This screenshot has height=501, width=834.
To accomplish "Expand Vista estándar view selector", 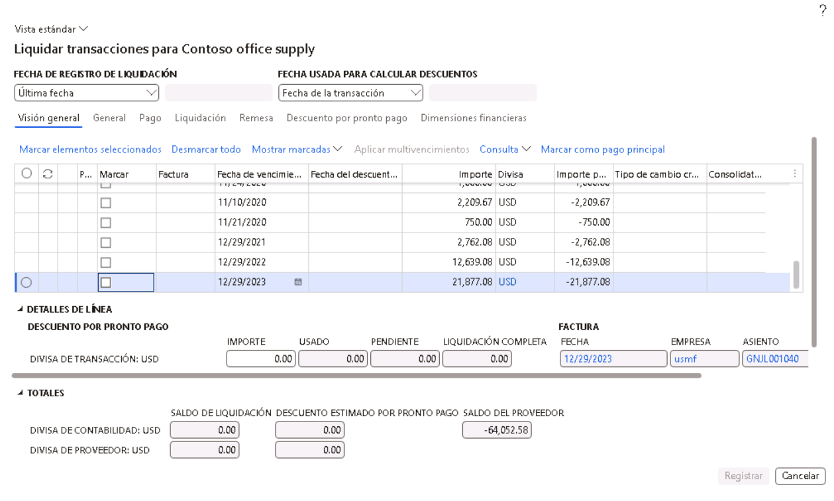I will pos(50,29).
